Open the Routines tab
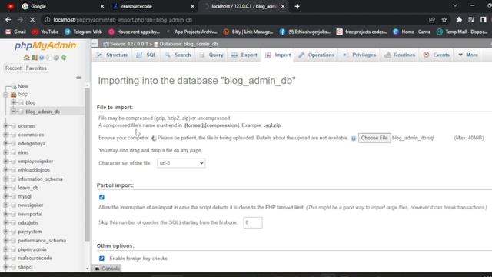Screen dimensions: 492x277 click(400, 55)
